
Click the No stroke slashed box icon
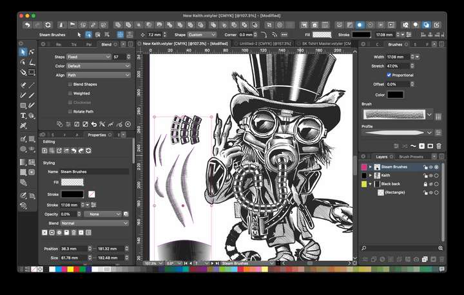92,195
